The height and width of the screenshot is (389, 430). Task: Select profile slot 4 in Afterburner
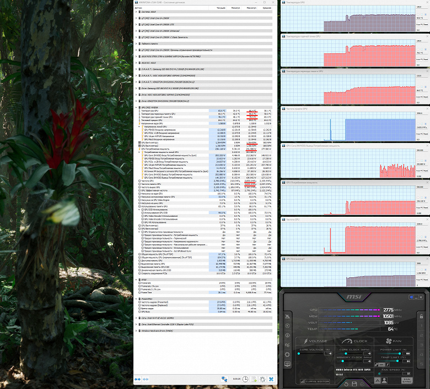[x=422, y=354]
